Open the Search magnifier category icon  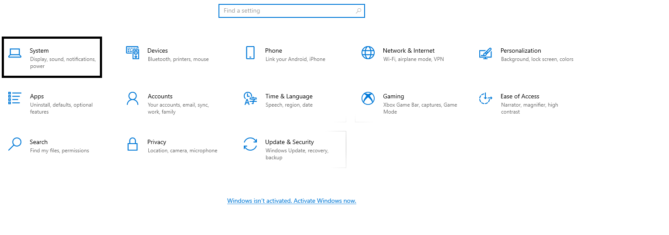click(15, 144)
